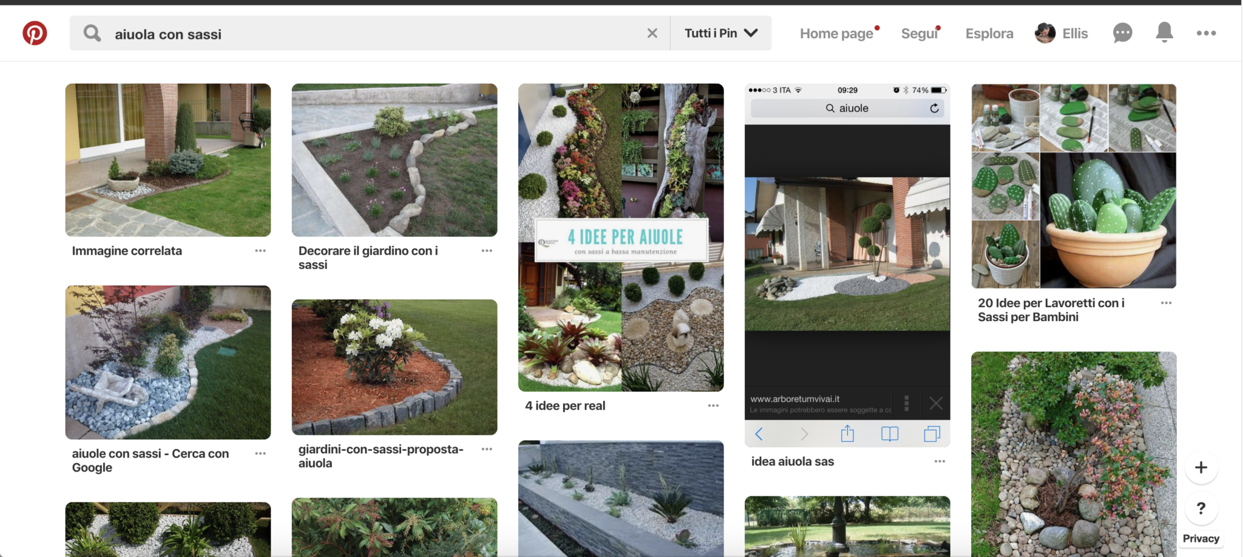
Task: Open the question mark help button
Action: tap(1201, 508)
